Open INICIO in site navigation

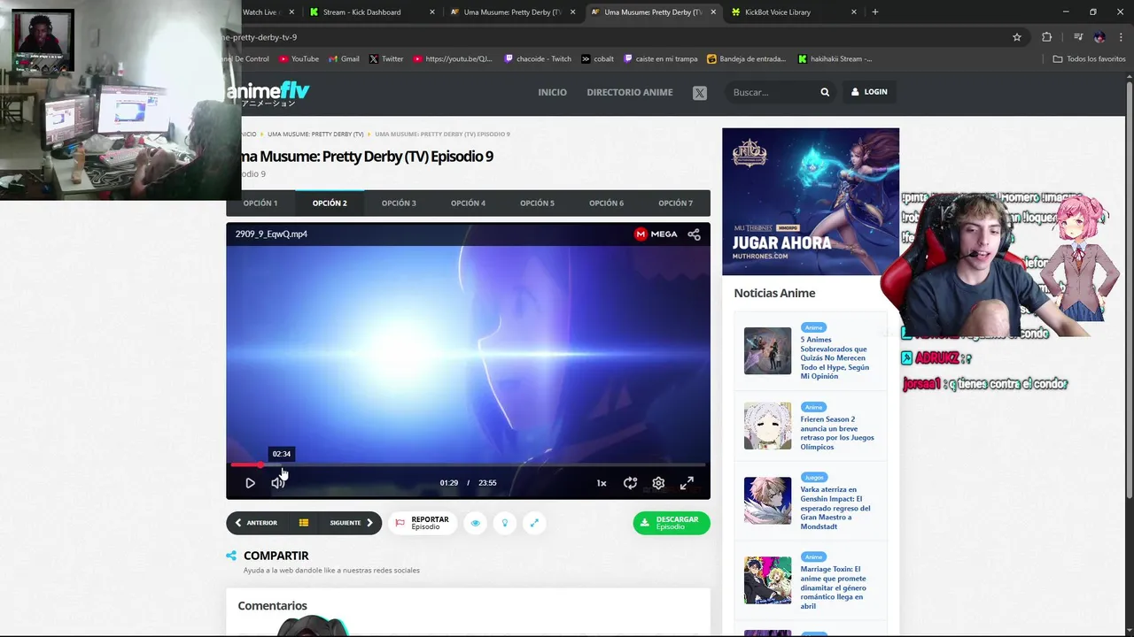[552, 92]
